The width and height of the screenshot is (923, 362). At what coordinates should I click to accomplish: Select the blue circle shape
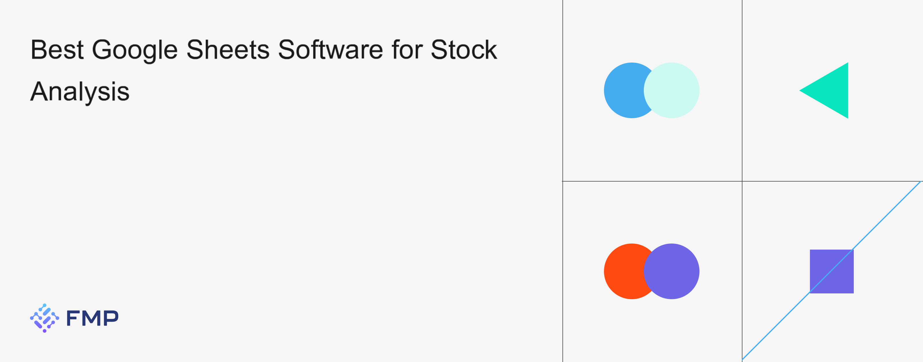click(623, 90)
